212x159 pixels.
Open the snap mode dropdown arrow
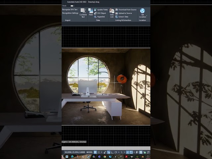(102, 152)
